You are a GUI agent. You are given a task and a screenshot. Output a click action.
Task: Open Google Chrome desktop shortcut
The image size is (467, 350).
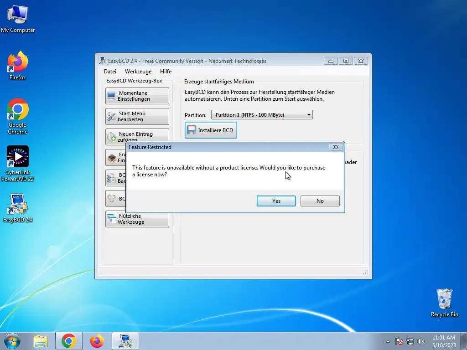pyautogui.click(x=18, y=116)
